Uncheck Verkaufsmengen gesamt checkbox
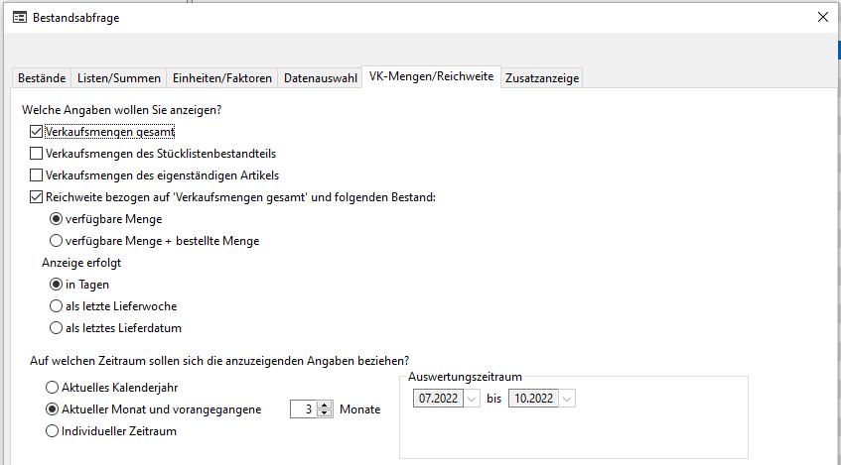Image resolution: width=841 pixels, height=465 pixels. (37, 131)
